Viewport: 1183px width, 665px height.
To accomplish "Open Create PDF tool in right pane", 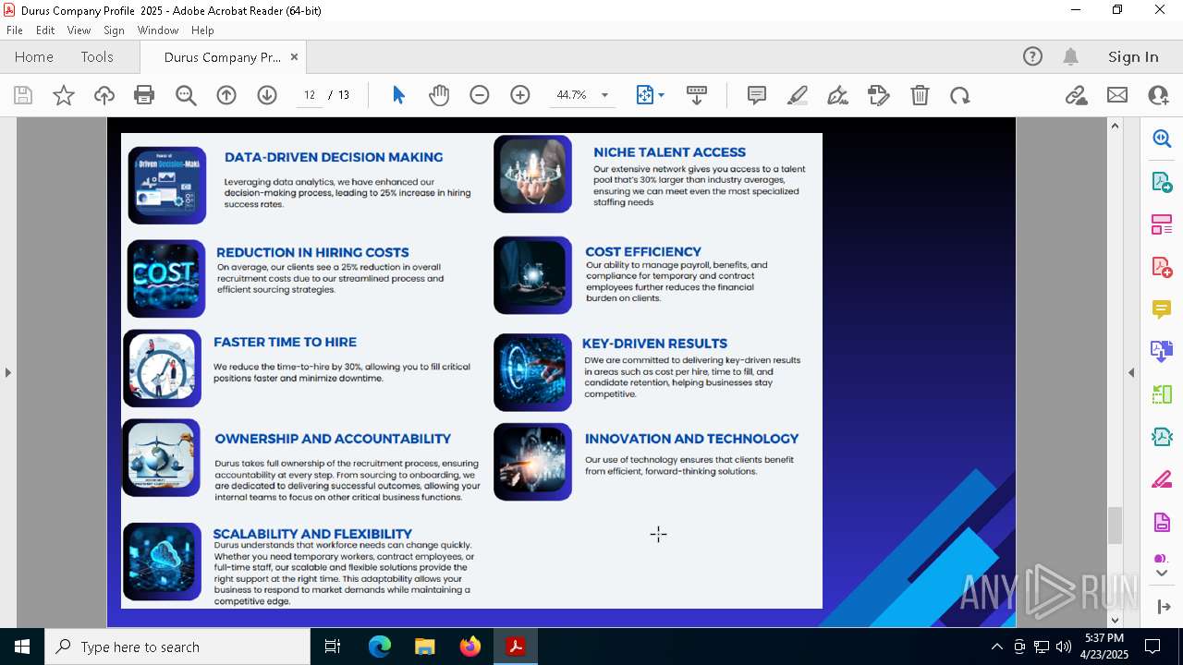I will point(1162,267).
